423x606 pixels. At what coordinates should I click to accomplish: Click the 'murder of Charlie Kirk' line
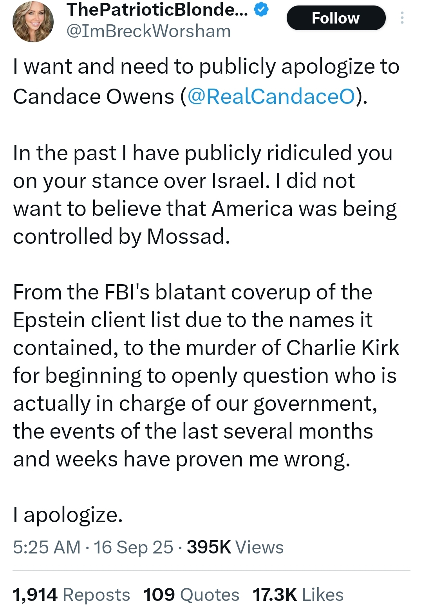pyautogui.click(x=206, y=348)
